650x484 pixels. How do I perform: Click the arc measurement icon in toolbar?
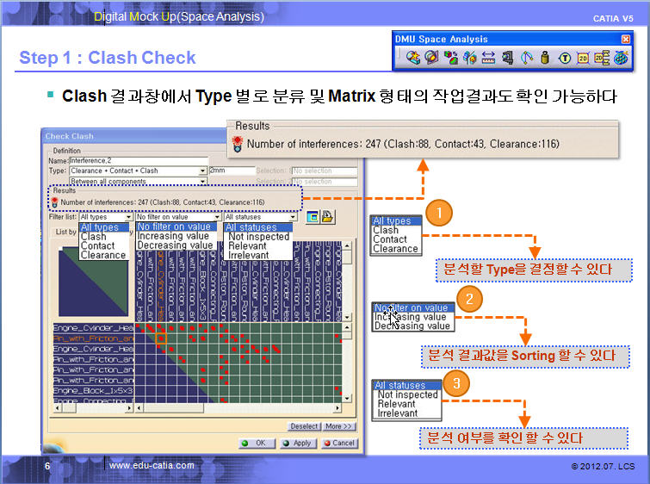click(x=527, y=58)
